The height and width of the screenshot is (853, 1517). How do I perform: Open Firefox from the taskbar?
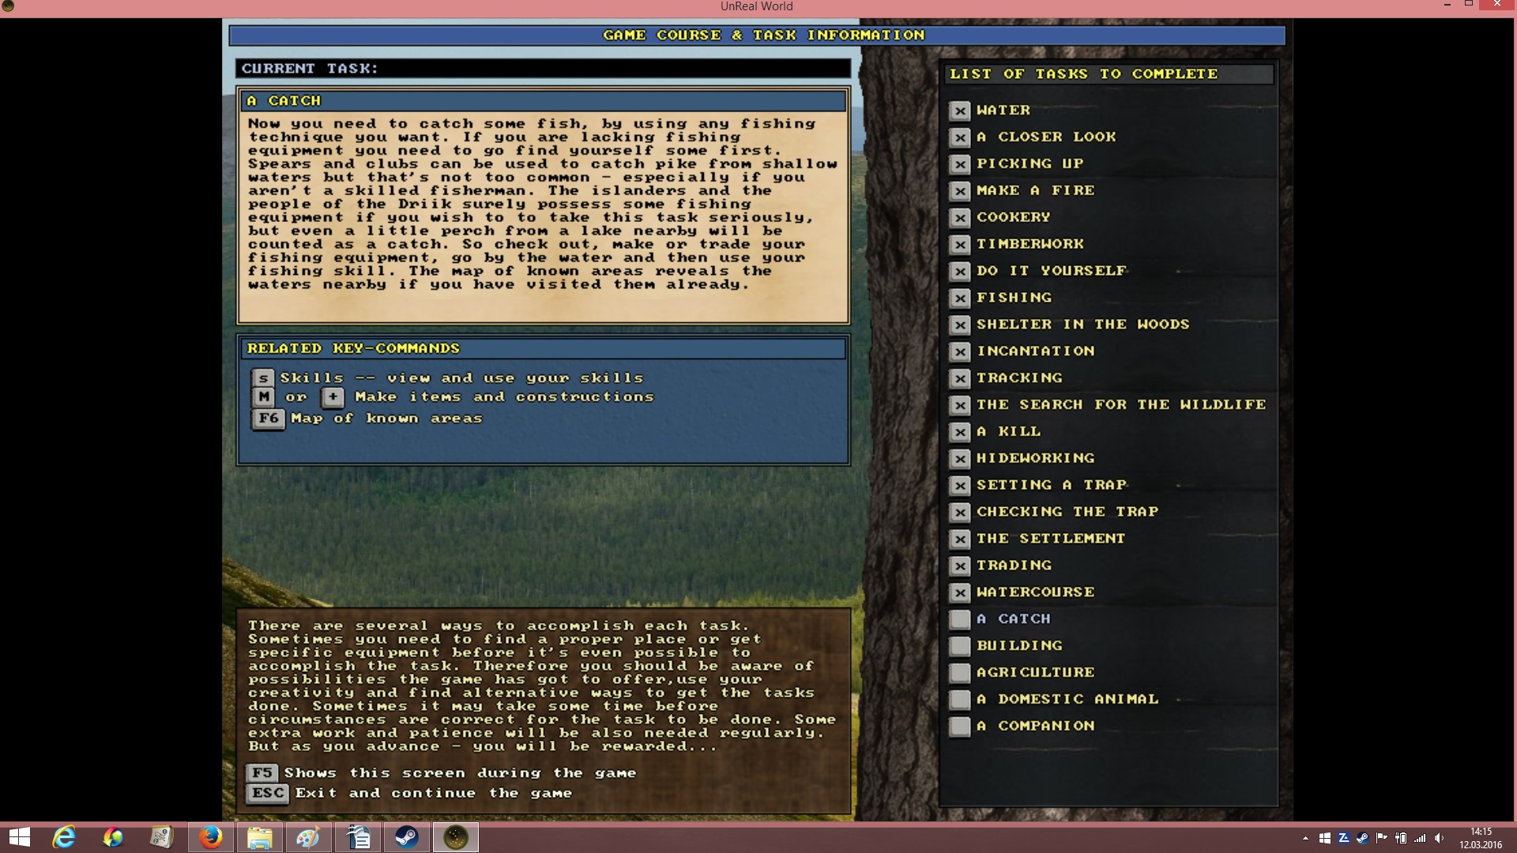(210, 837)
